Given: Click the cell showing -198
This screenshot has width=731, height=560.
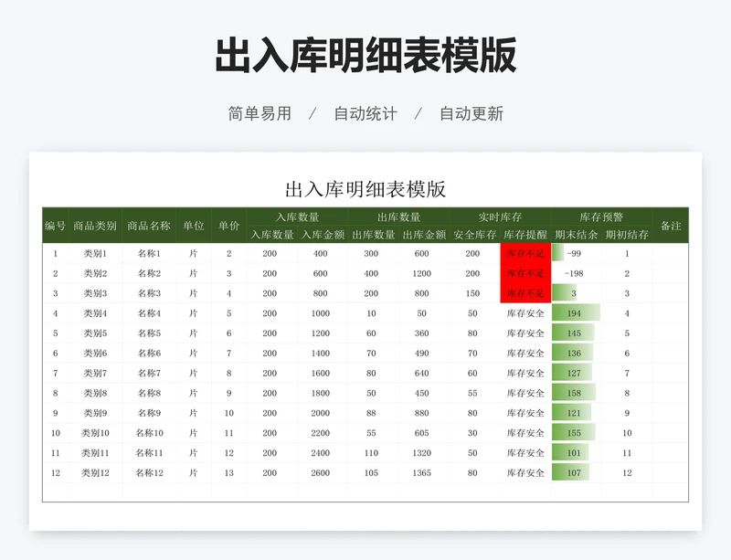Looking at the screenshot, I should coord(577,274).
